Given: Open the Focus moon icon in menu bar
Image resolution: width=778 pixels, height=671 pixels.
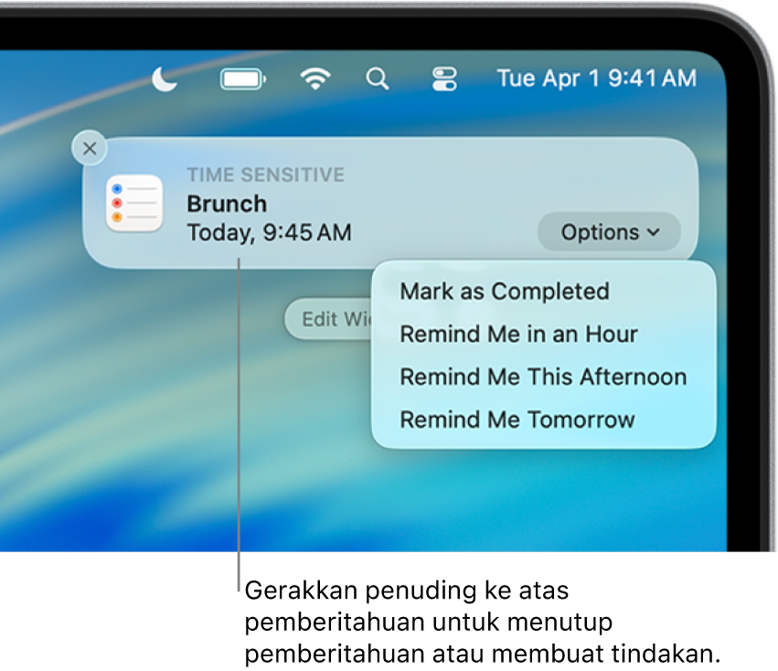Looking at the screenshot, I should [x=165, y=80].
